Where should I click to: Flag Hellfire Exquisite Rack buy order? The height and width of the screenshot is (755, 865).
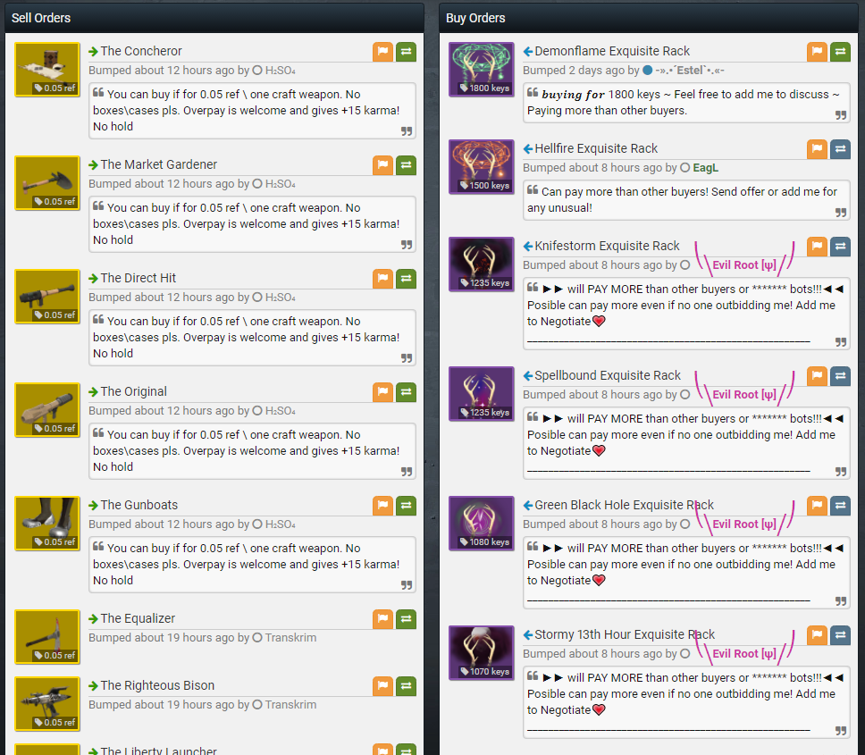tap(817, 149)
